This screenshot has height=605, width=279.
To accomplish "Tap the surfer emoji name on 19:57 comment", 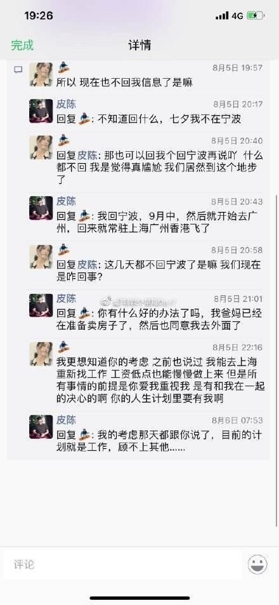I will pos(63,68).
